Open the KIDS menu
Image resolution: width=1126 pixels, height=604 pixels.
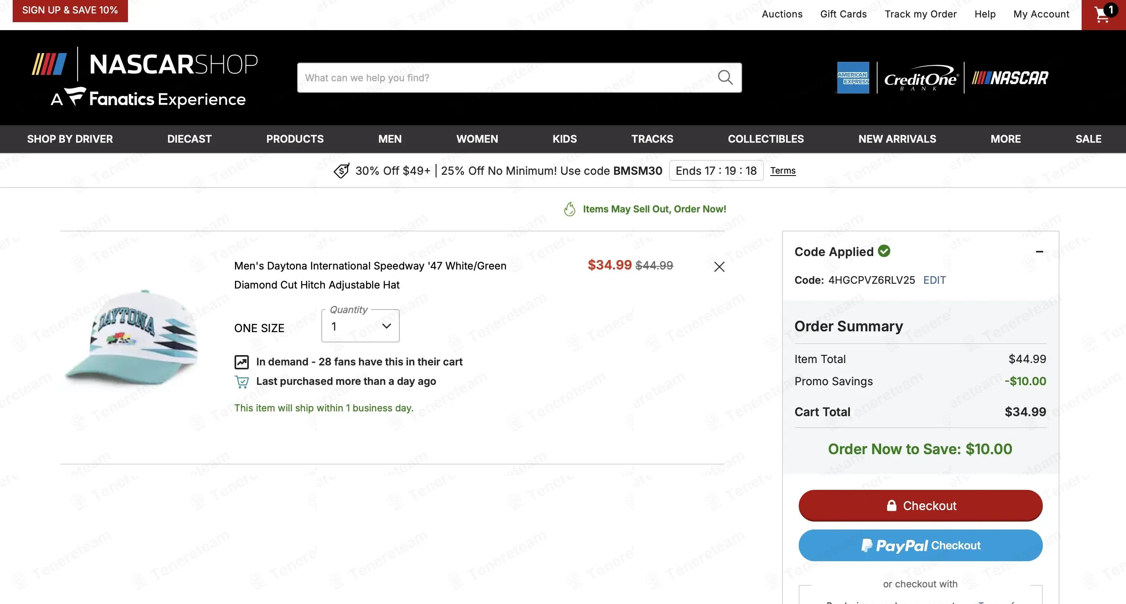point(564,139)
